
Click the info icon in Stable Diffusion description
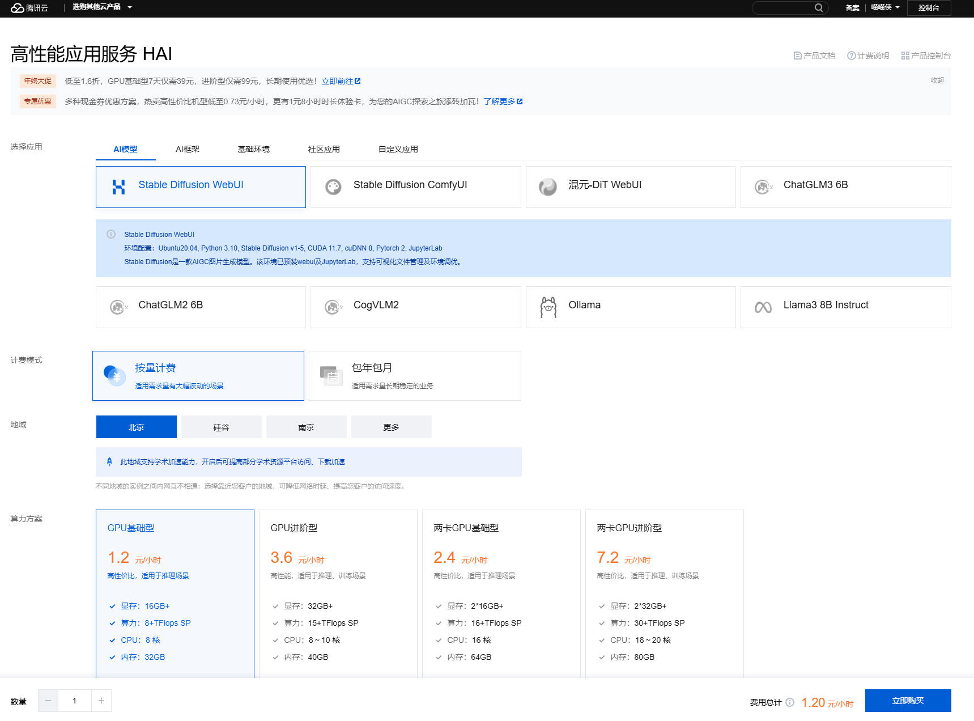click(111, 234)
